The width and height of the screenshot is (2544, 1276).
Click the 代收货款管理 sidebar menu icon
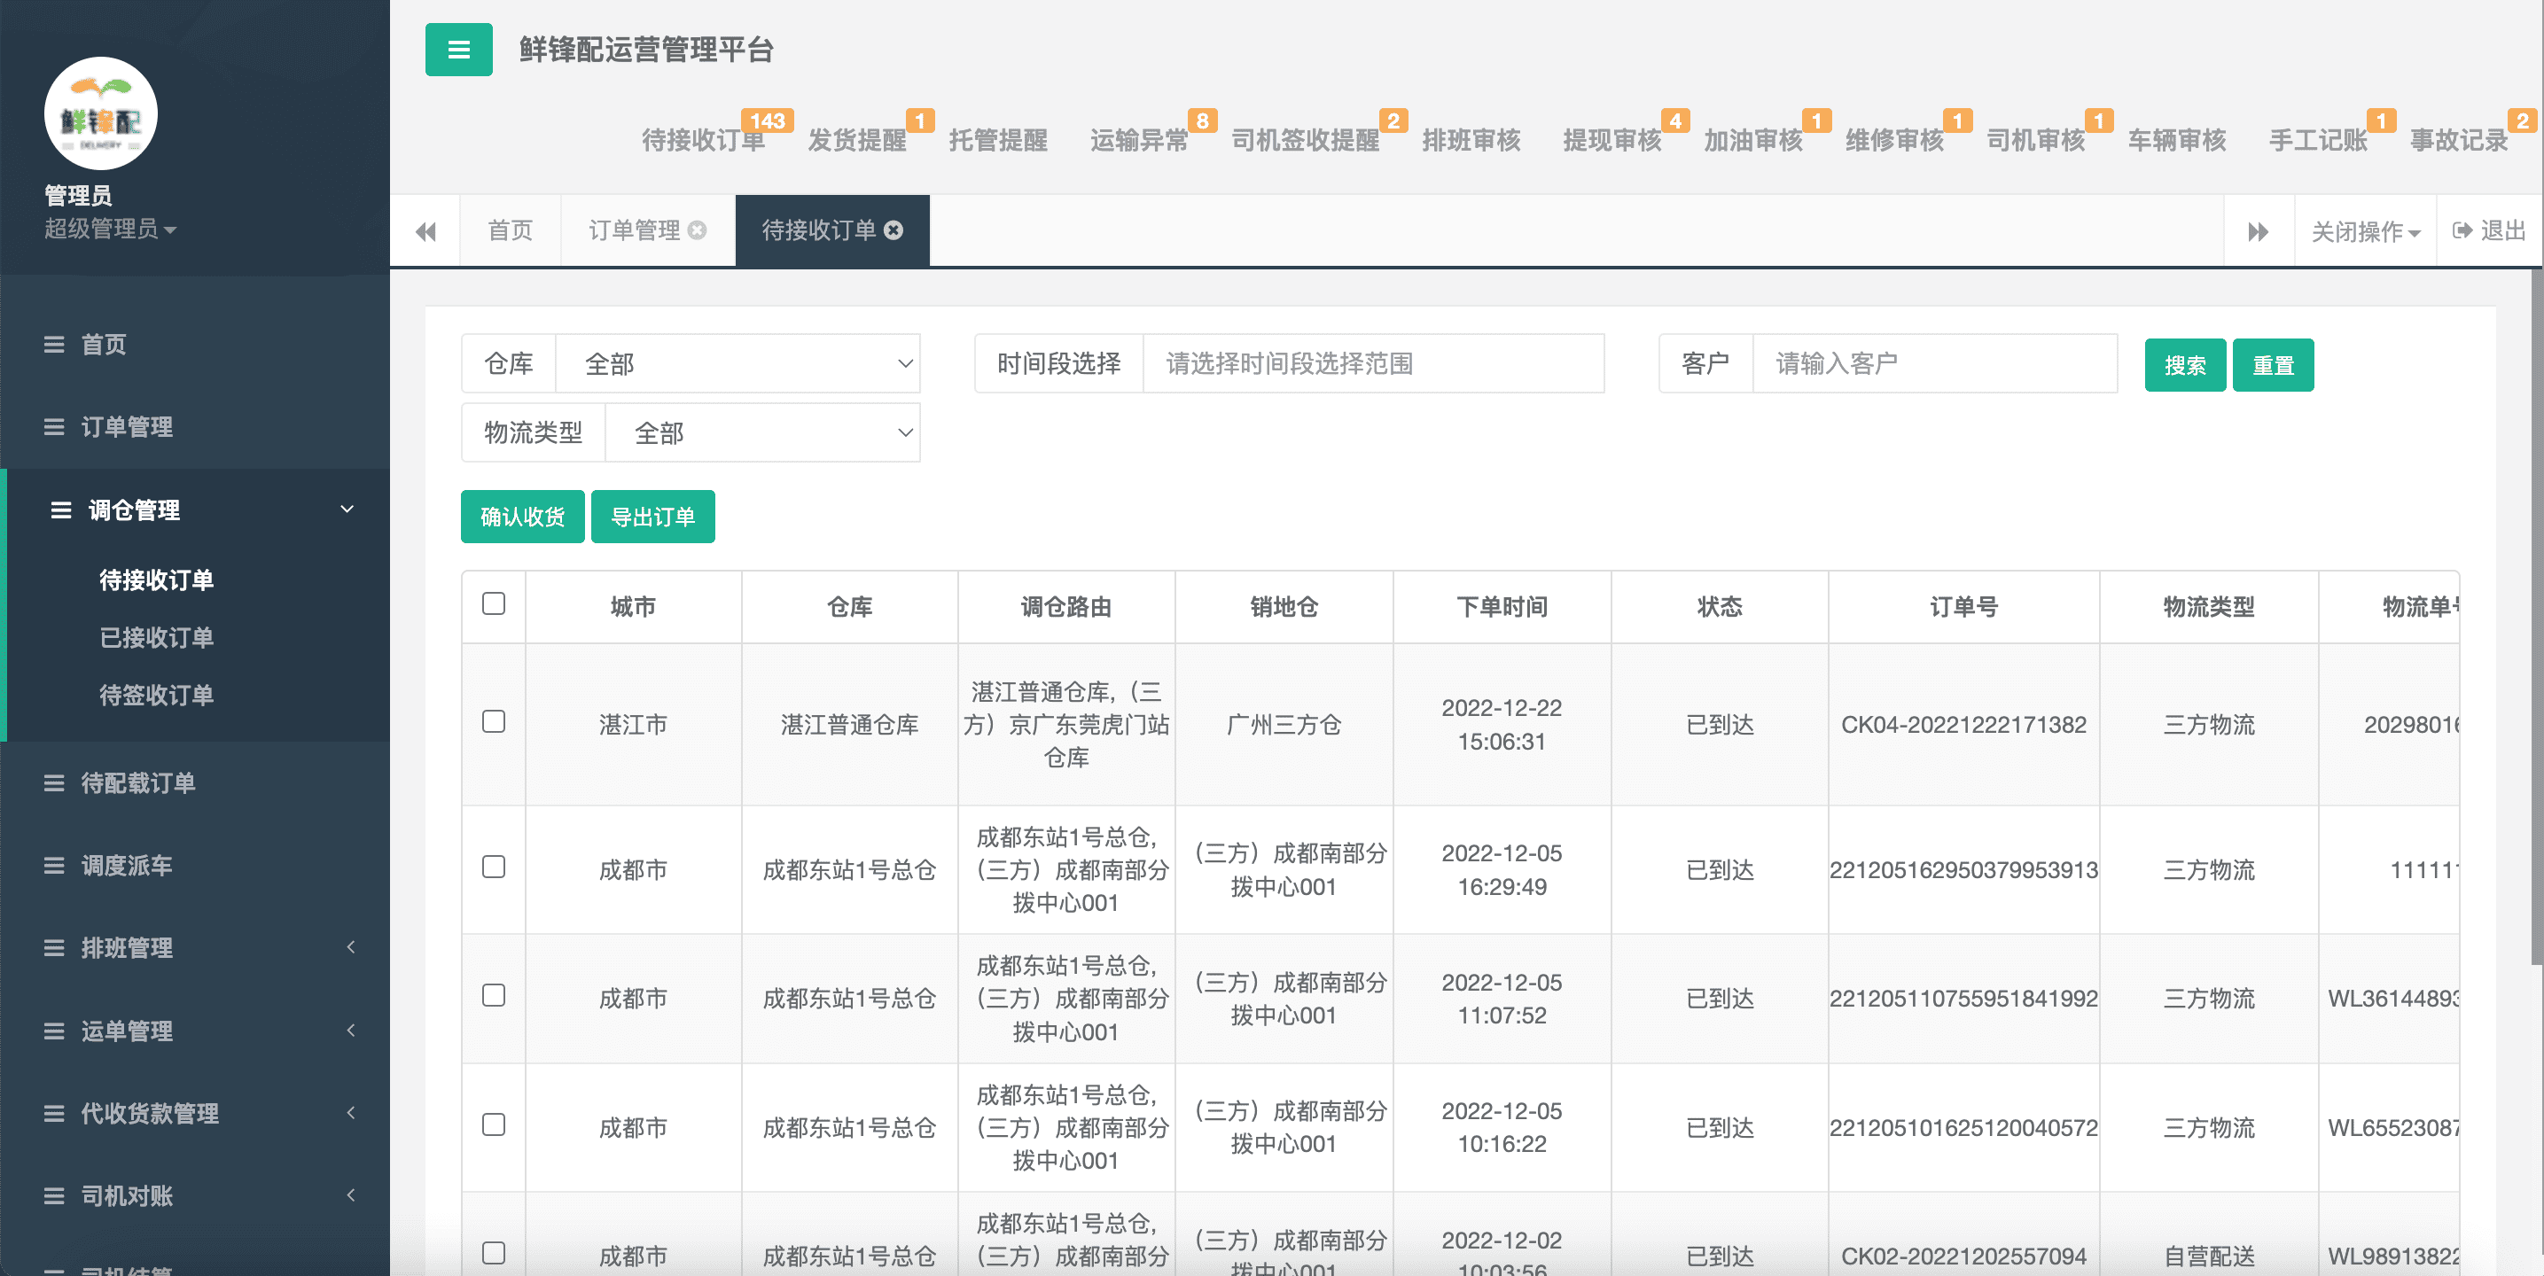pos(54,1113)
